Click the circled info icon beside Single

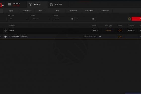[5, 31]
